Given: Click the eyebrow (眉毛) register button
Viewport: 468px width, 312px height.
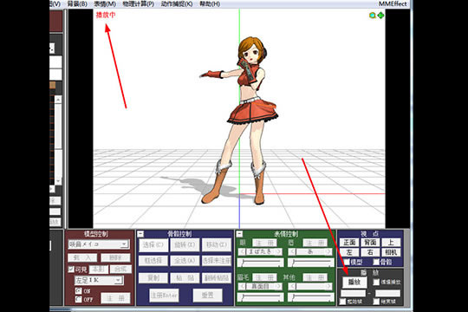Looking at the screenshot, I should (x=264, y=277).
